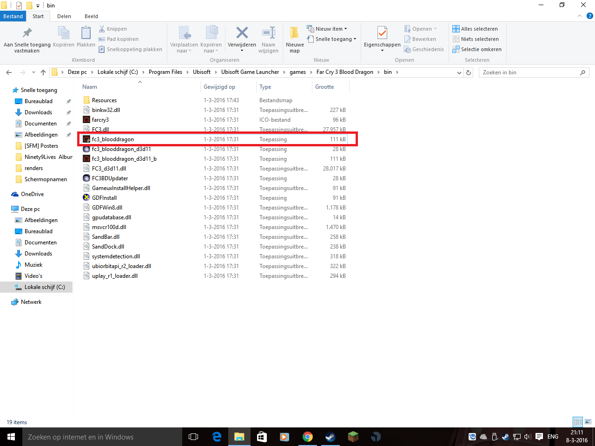Open the Nieuw item dropdown
Screen dimensions: 595x446
click(327, 29)
